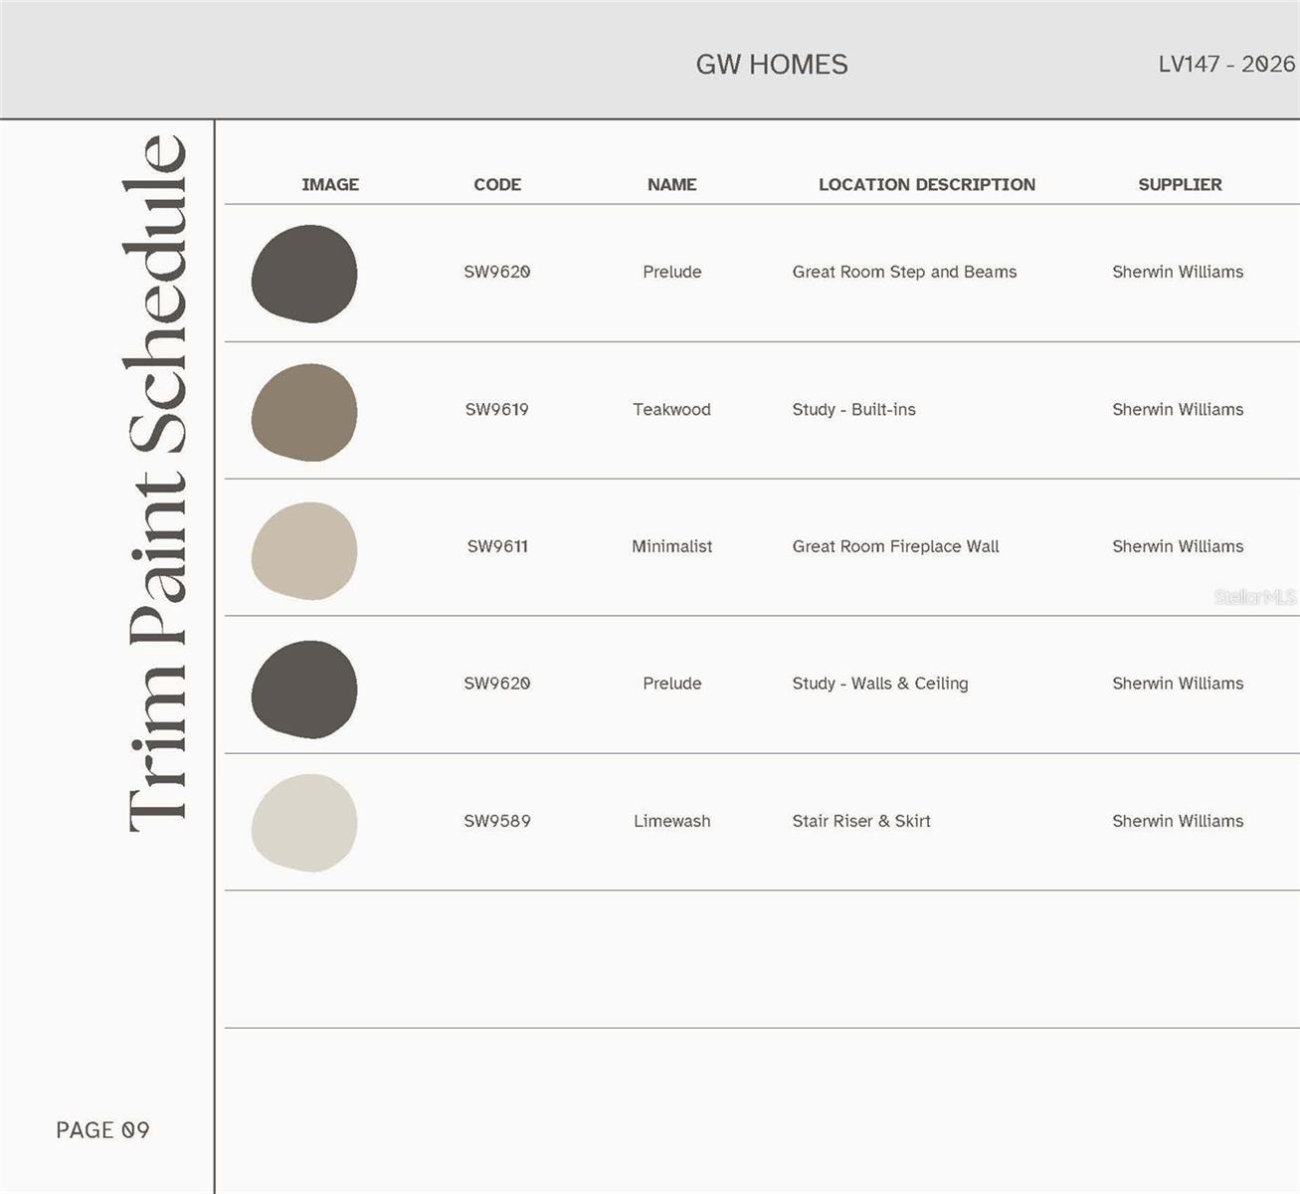Click the IMAGE column header
This screenshot has width=1300, height=1194.
pyautogui.click(x=331, y=184)
